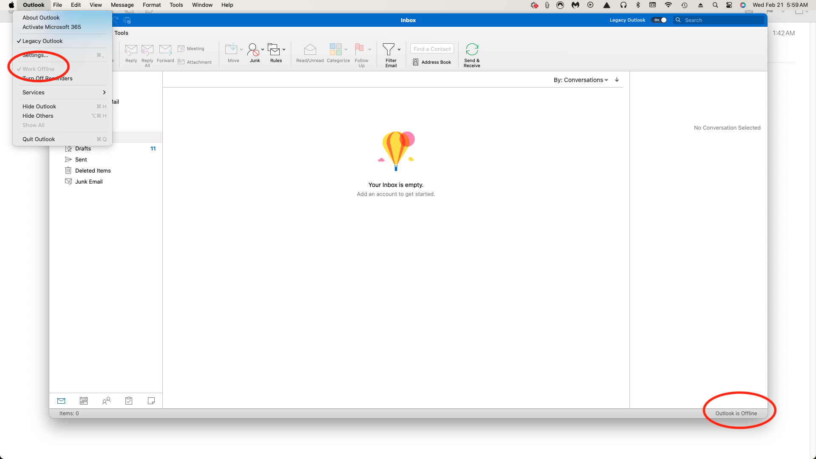Select Hide Outlook menu item
Image resolution: width=816 pixels, height=459 pixels.
(x=62, y=106)
